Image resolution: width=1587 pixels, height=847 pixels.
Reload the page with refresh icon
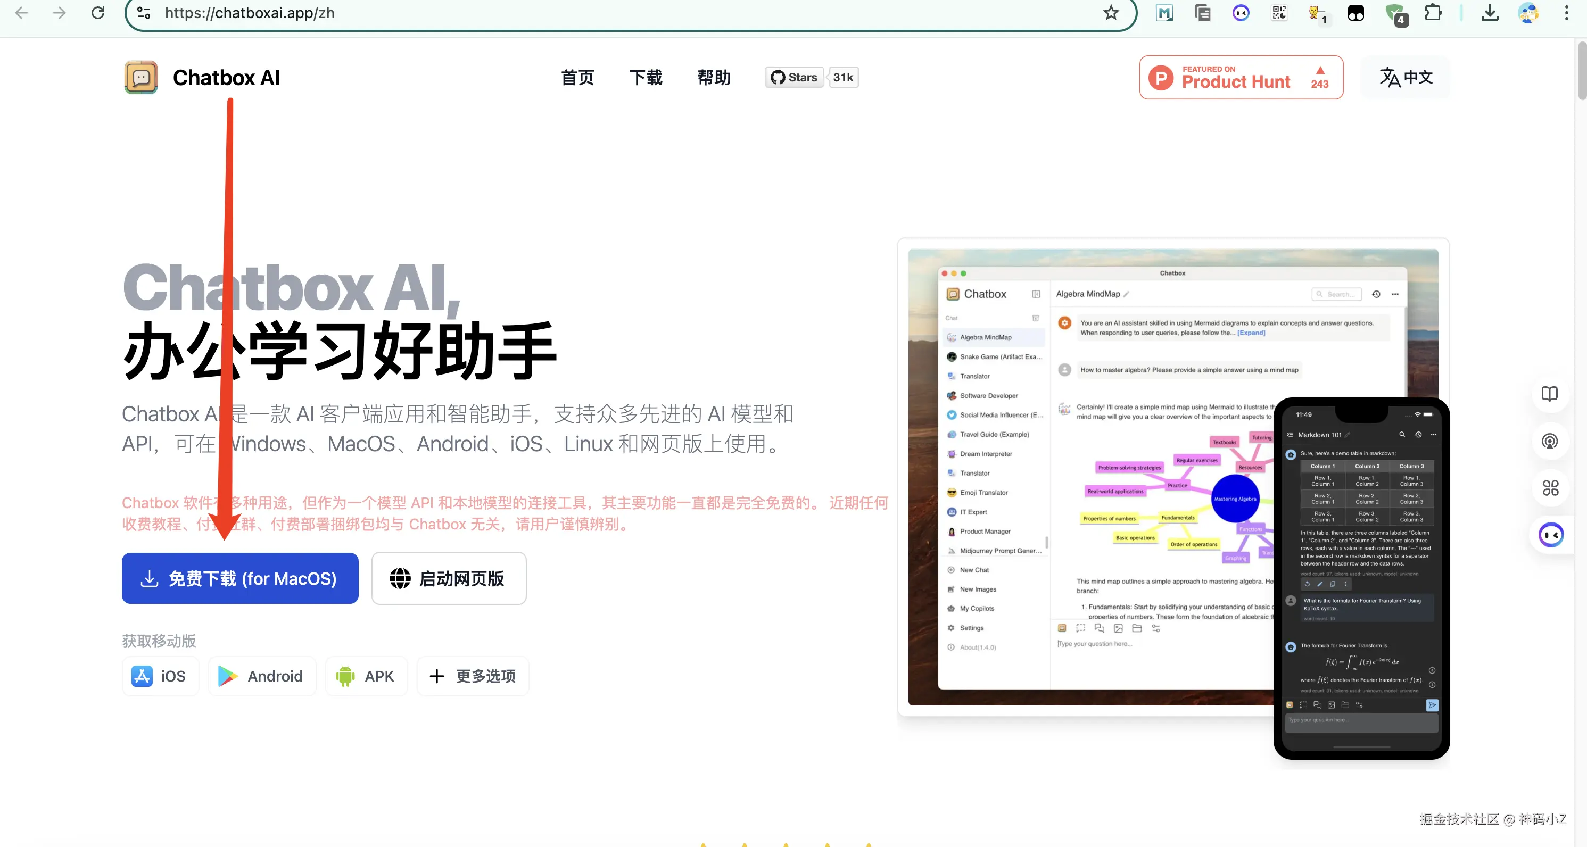coord(98,13)
